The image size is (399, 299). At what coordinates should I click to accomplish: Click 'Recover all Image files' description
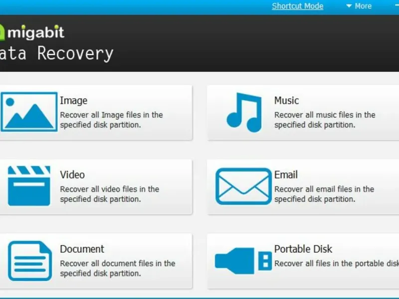click(111, 120)
